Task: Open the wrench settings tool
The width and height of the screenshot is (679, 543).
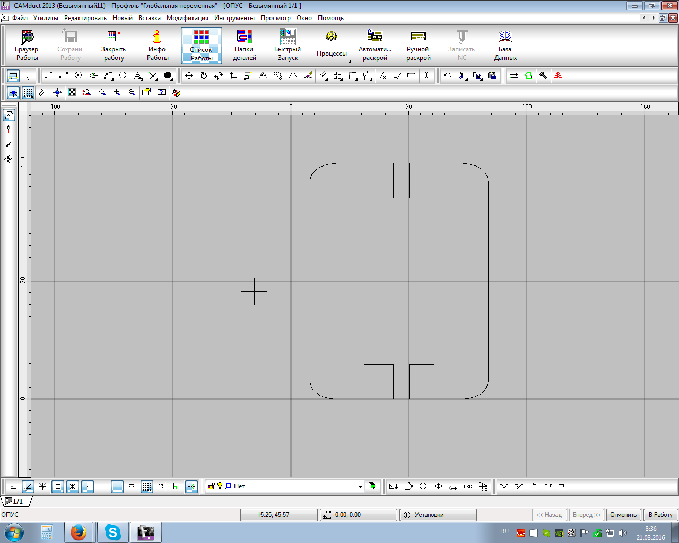Action: click(x=543, y=75)
